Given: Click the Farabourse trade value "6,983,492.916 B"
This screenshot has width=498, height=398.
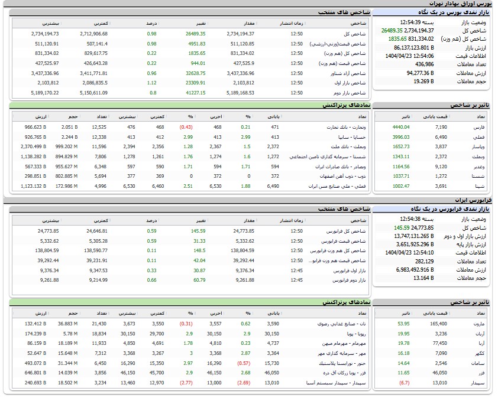Looking at the screenshot, I should pos(415,270).
